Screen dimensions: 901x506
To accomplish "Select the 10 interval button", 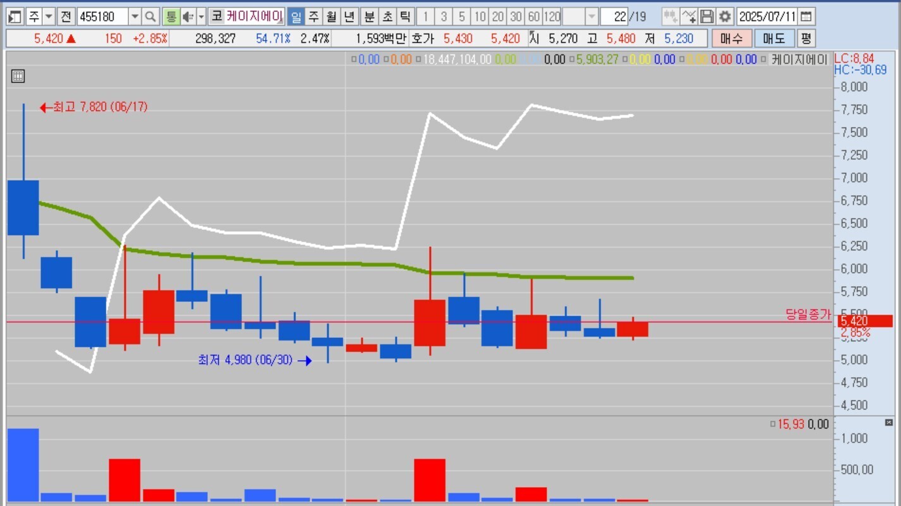I will (x=480, y=16).
